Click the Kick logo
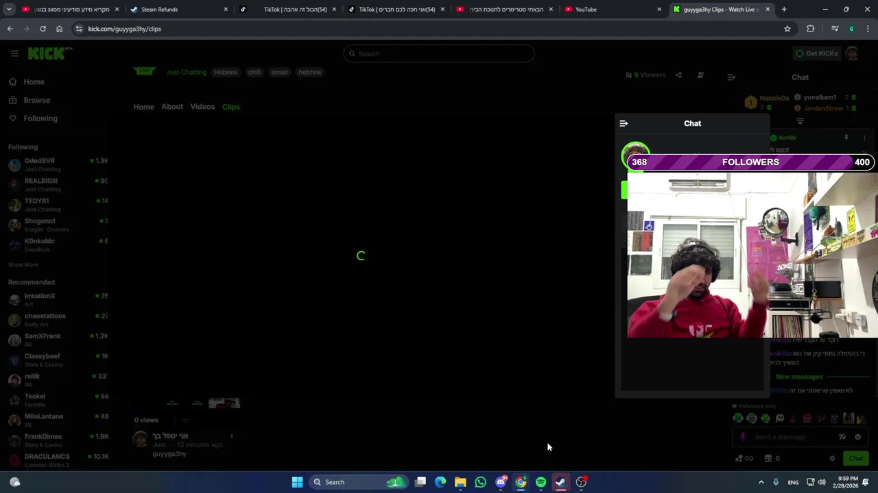The width and height of the screenshot is (878, 493). tap(49, 53)
